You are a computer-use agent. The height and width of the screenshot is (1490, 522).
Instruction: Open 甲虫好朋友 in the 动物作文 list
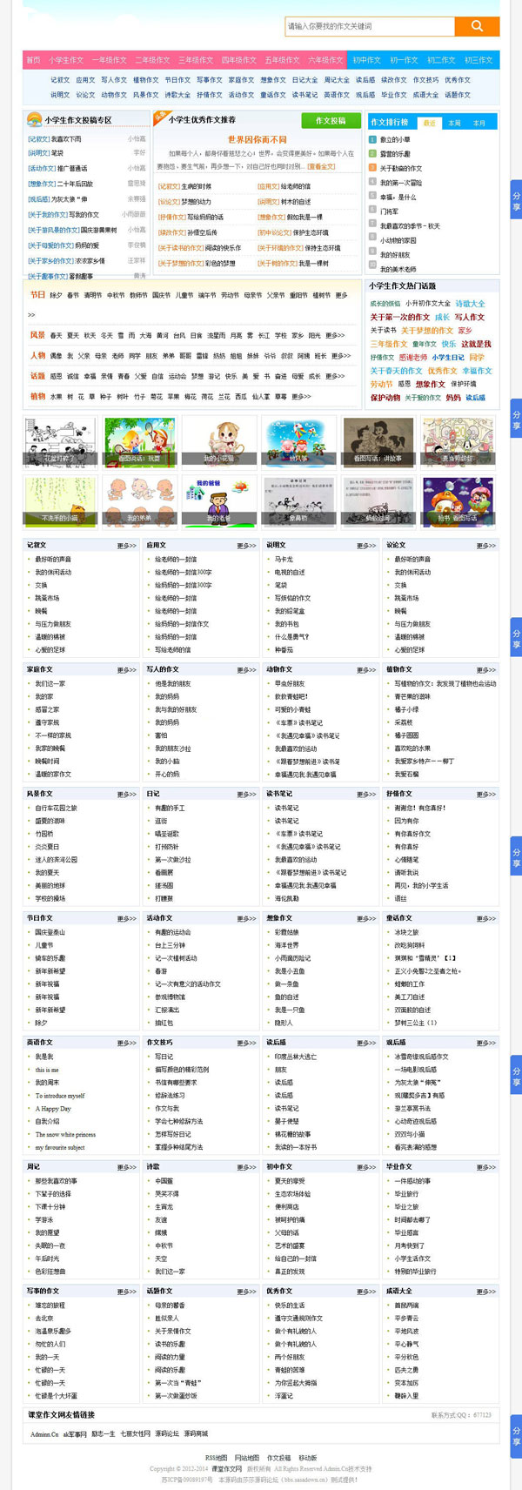click(x=290, y=684)
